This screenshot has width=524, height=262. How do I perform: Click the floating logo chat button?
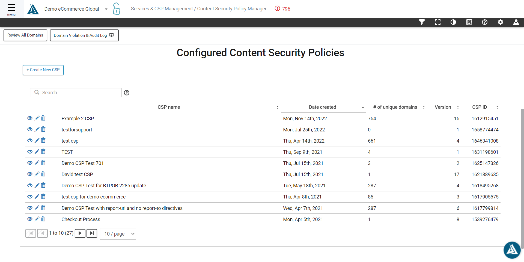(512, 250)
